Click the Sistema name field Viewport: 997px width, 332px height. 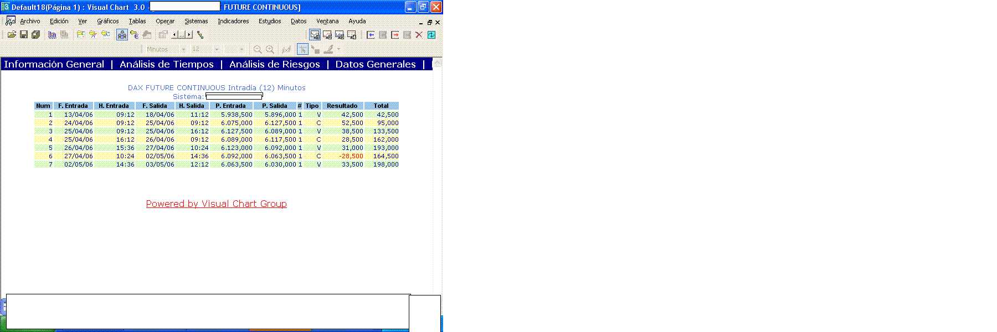[234, 96]
